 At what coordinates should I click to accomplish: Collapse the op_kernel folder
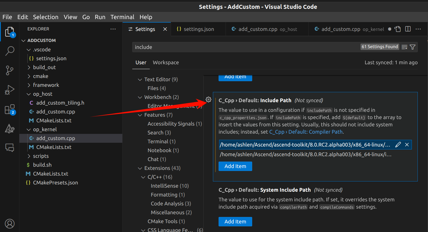point(29,130)
